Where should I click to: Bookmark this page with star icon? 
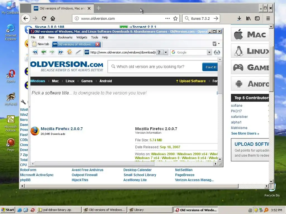tap(175, 18)
